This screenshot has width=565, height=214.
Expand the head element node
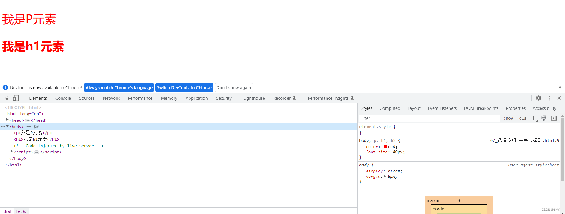coord(7,120)
